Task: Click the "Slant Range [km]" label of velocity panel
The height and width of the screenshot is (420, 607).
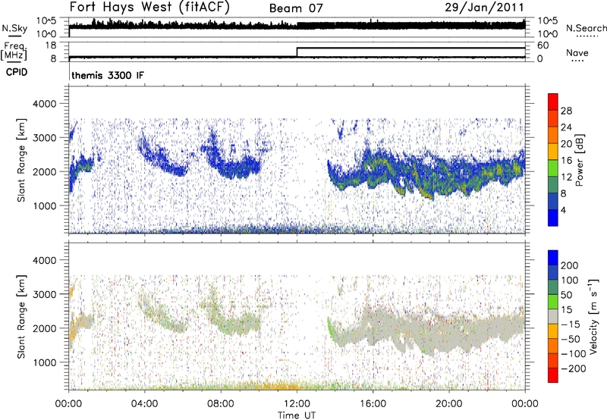Action: coord(21,316)
